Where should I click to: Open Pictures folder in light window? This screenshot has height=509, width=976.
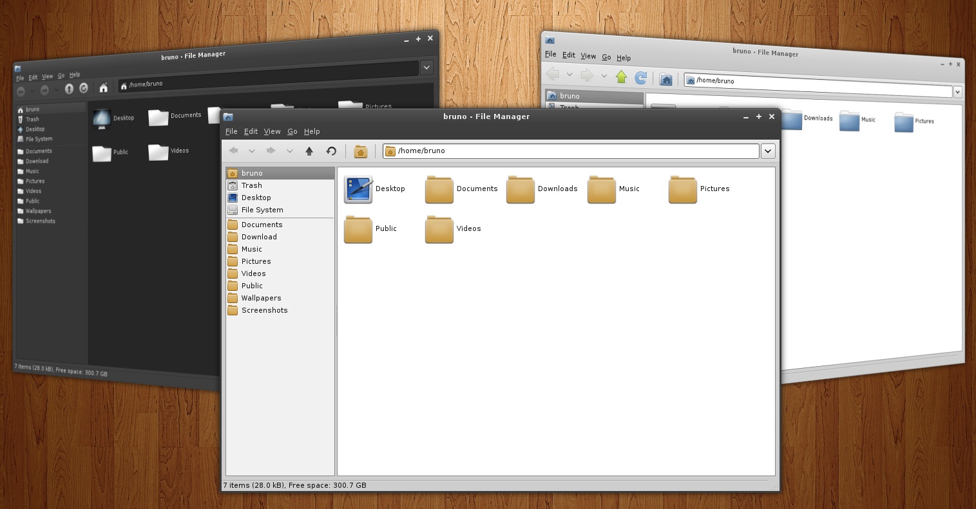click(x=904, y=122)
